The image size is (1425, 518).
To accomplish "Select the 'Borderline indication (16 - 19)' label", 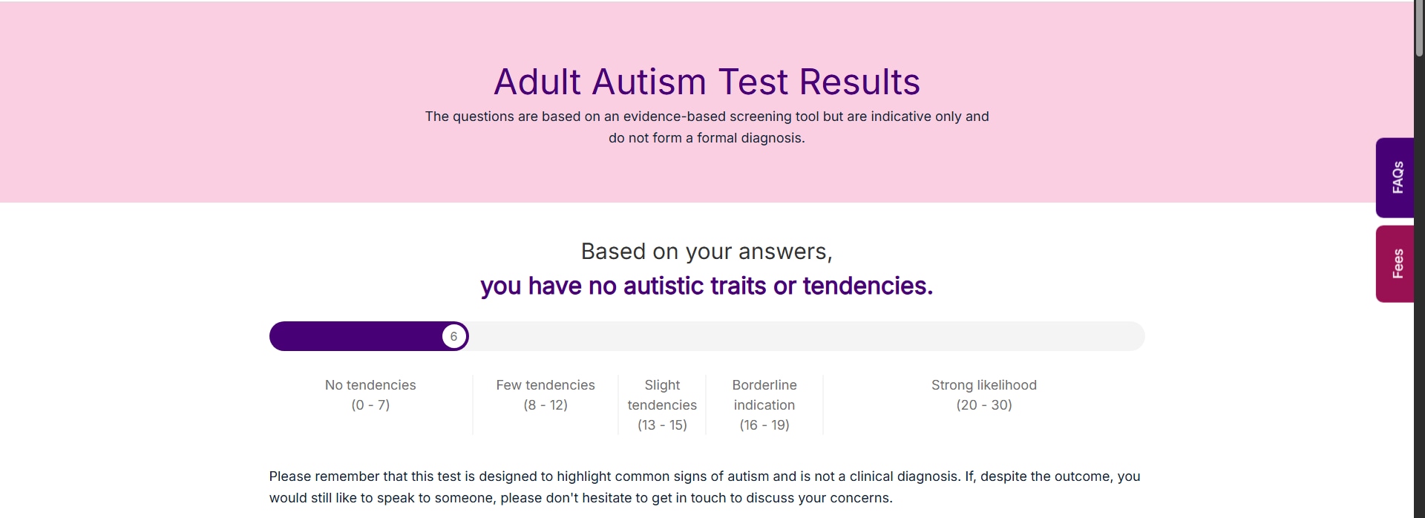I will tap(764, 404).
